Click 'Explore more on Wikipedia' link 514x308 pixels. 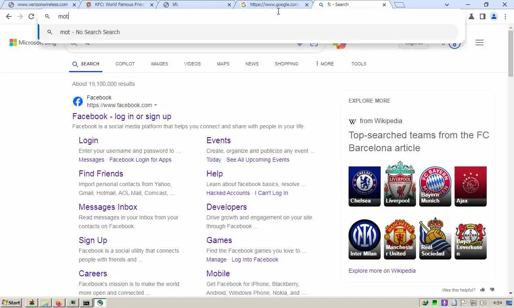(x=382, y=271)
